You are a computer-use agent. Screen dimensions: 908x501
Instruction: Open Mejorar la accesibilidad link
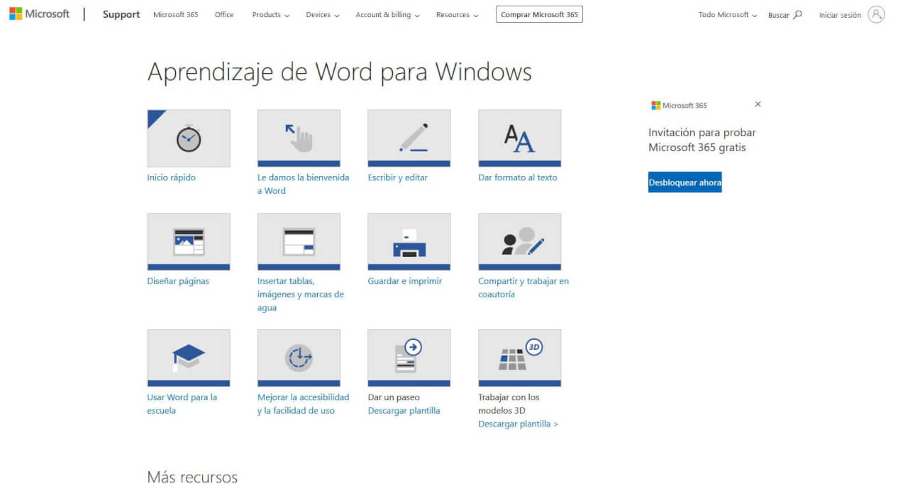pyautogui.click(x=304, y=404)
